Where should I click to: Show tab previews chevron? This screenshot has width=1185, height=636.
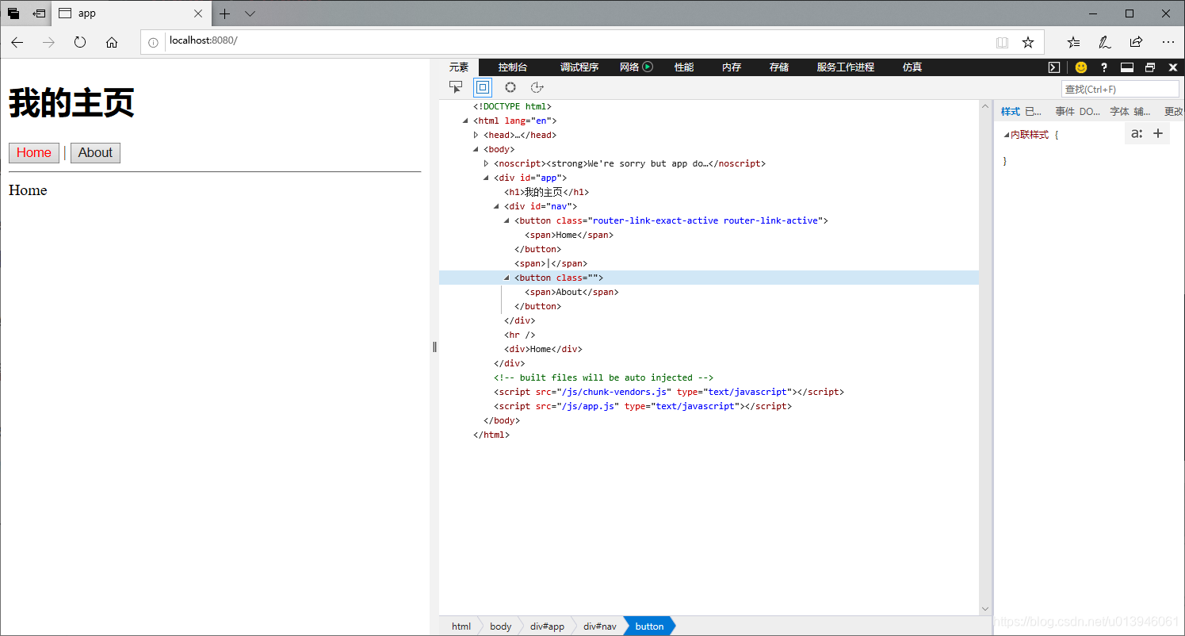250,13
